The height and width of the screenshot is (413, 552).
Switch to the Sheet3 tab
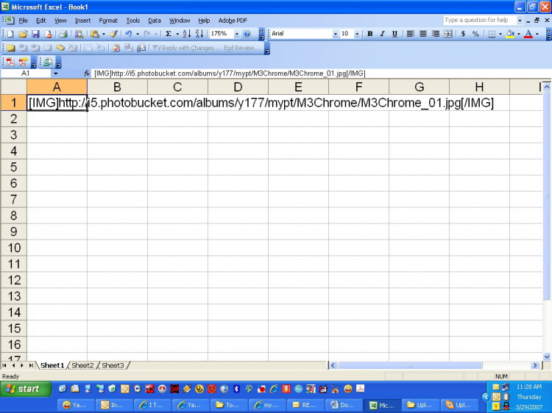(x=113, y=365)
